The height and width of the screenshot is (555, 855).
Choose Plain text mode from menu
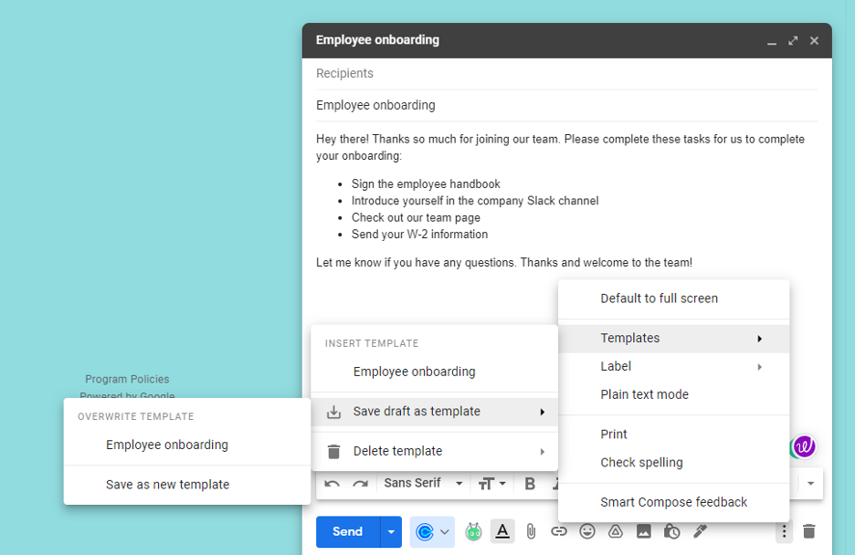(673, 395)
